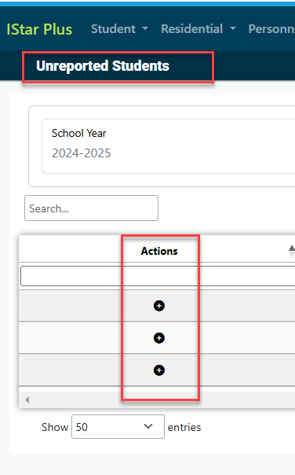Open the Show 50 entries dropdown
The width and height of the screenshot is (295, 475).
[x=118, y=426]
